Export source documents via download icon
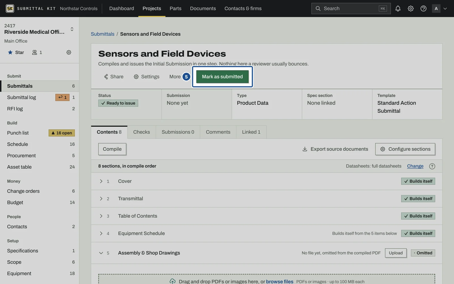454x284 pixels. [x=335, y=149]
